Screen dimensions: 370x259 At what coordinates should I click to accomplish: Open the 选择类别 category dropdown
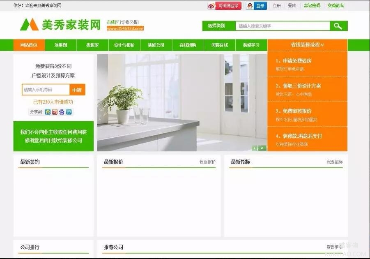(219, 26)
